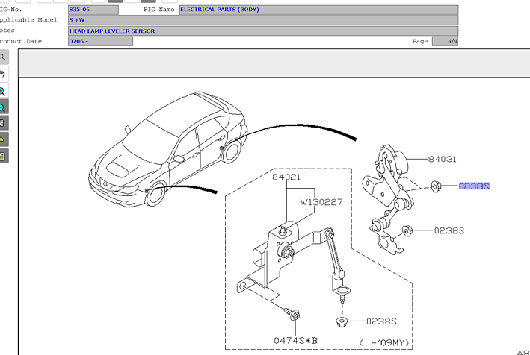Click the zoom in magnifier icon
The image size is (530, 355).
click(3, 90)
